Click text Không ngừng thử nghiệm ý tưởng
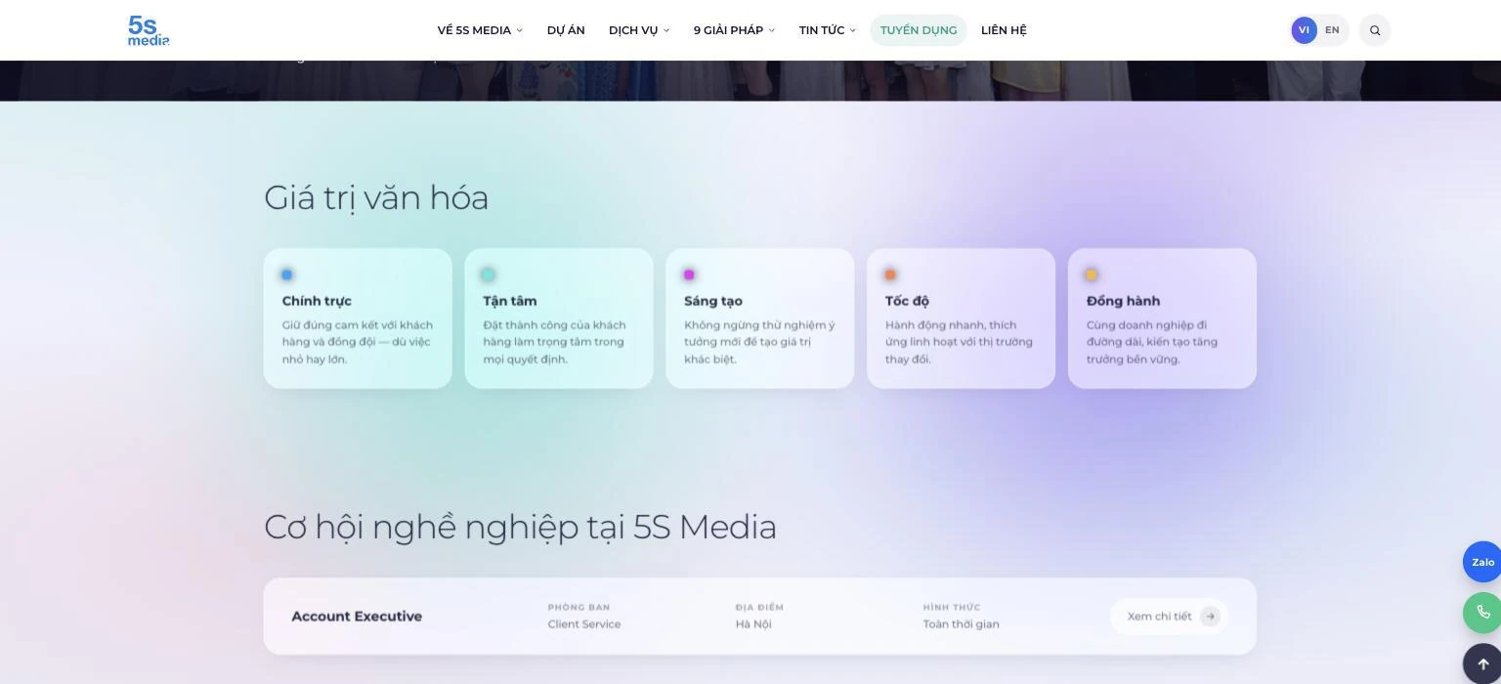Viewport: 1501px width, 684px height. click(759, 333)
